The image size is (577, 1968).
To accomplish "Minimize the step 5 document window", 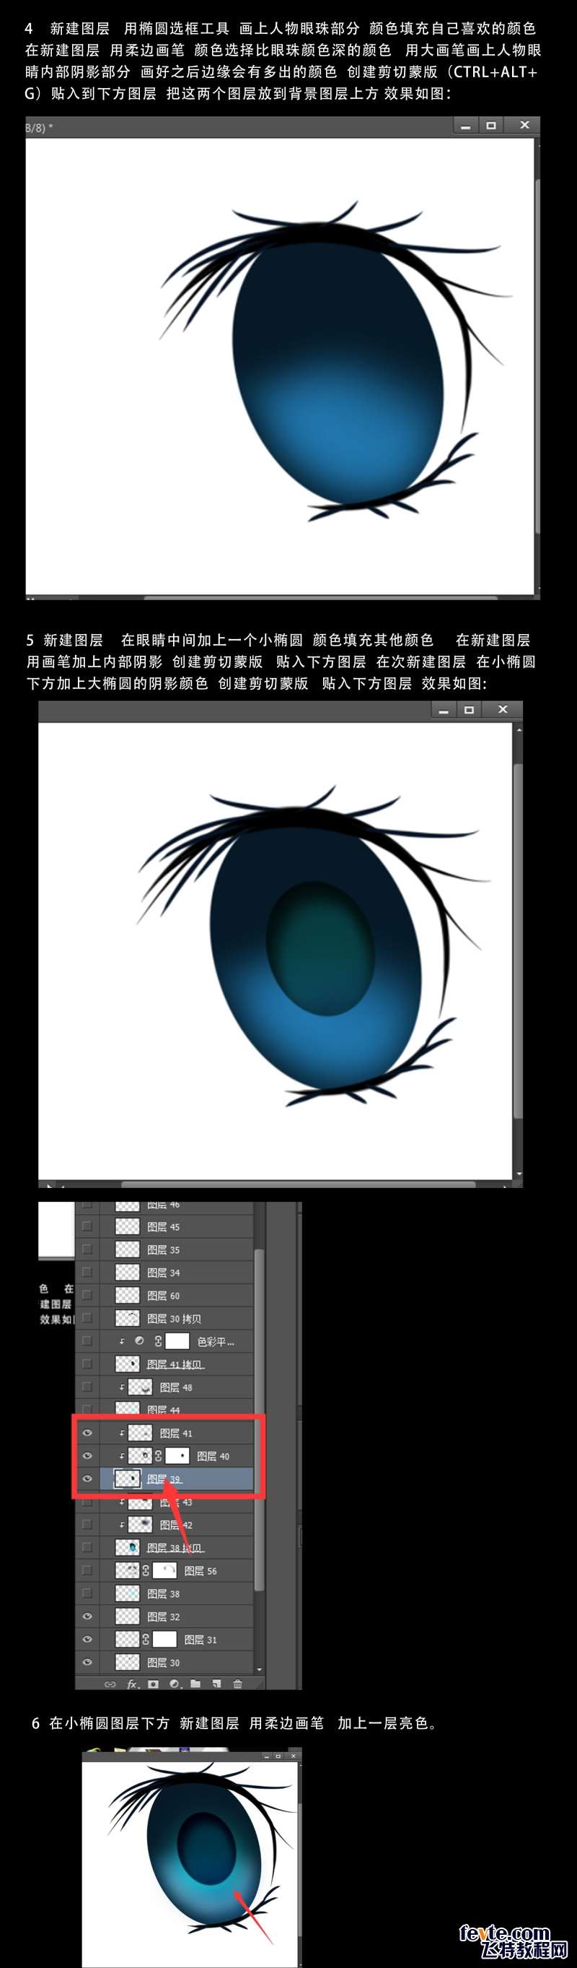I will click(x=444, y=710).
